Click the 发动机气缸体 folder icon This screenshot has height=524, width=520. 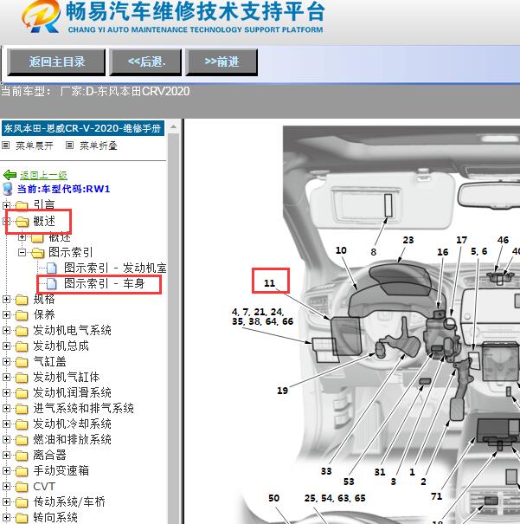pos(22,378)
